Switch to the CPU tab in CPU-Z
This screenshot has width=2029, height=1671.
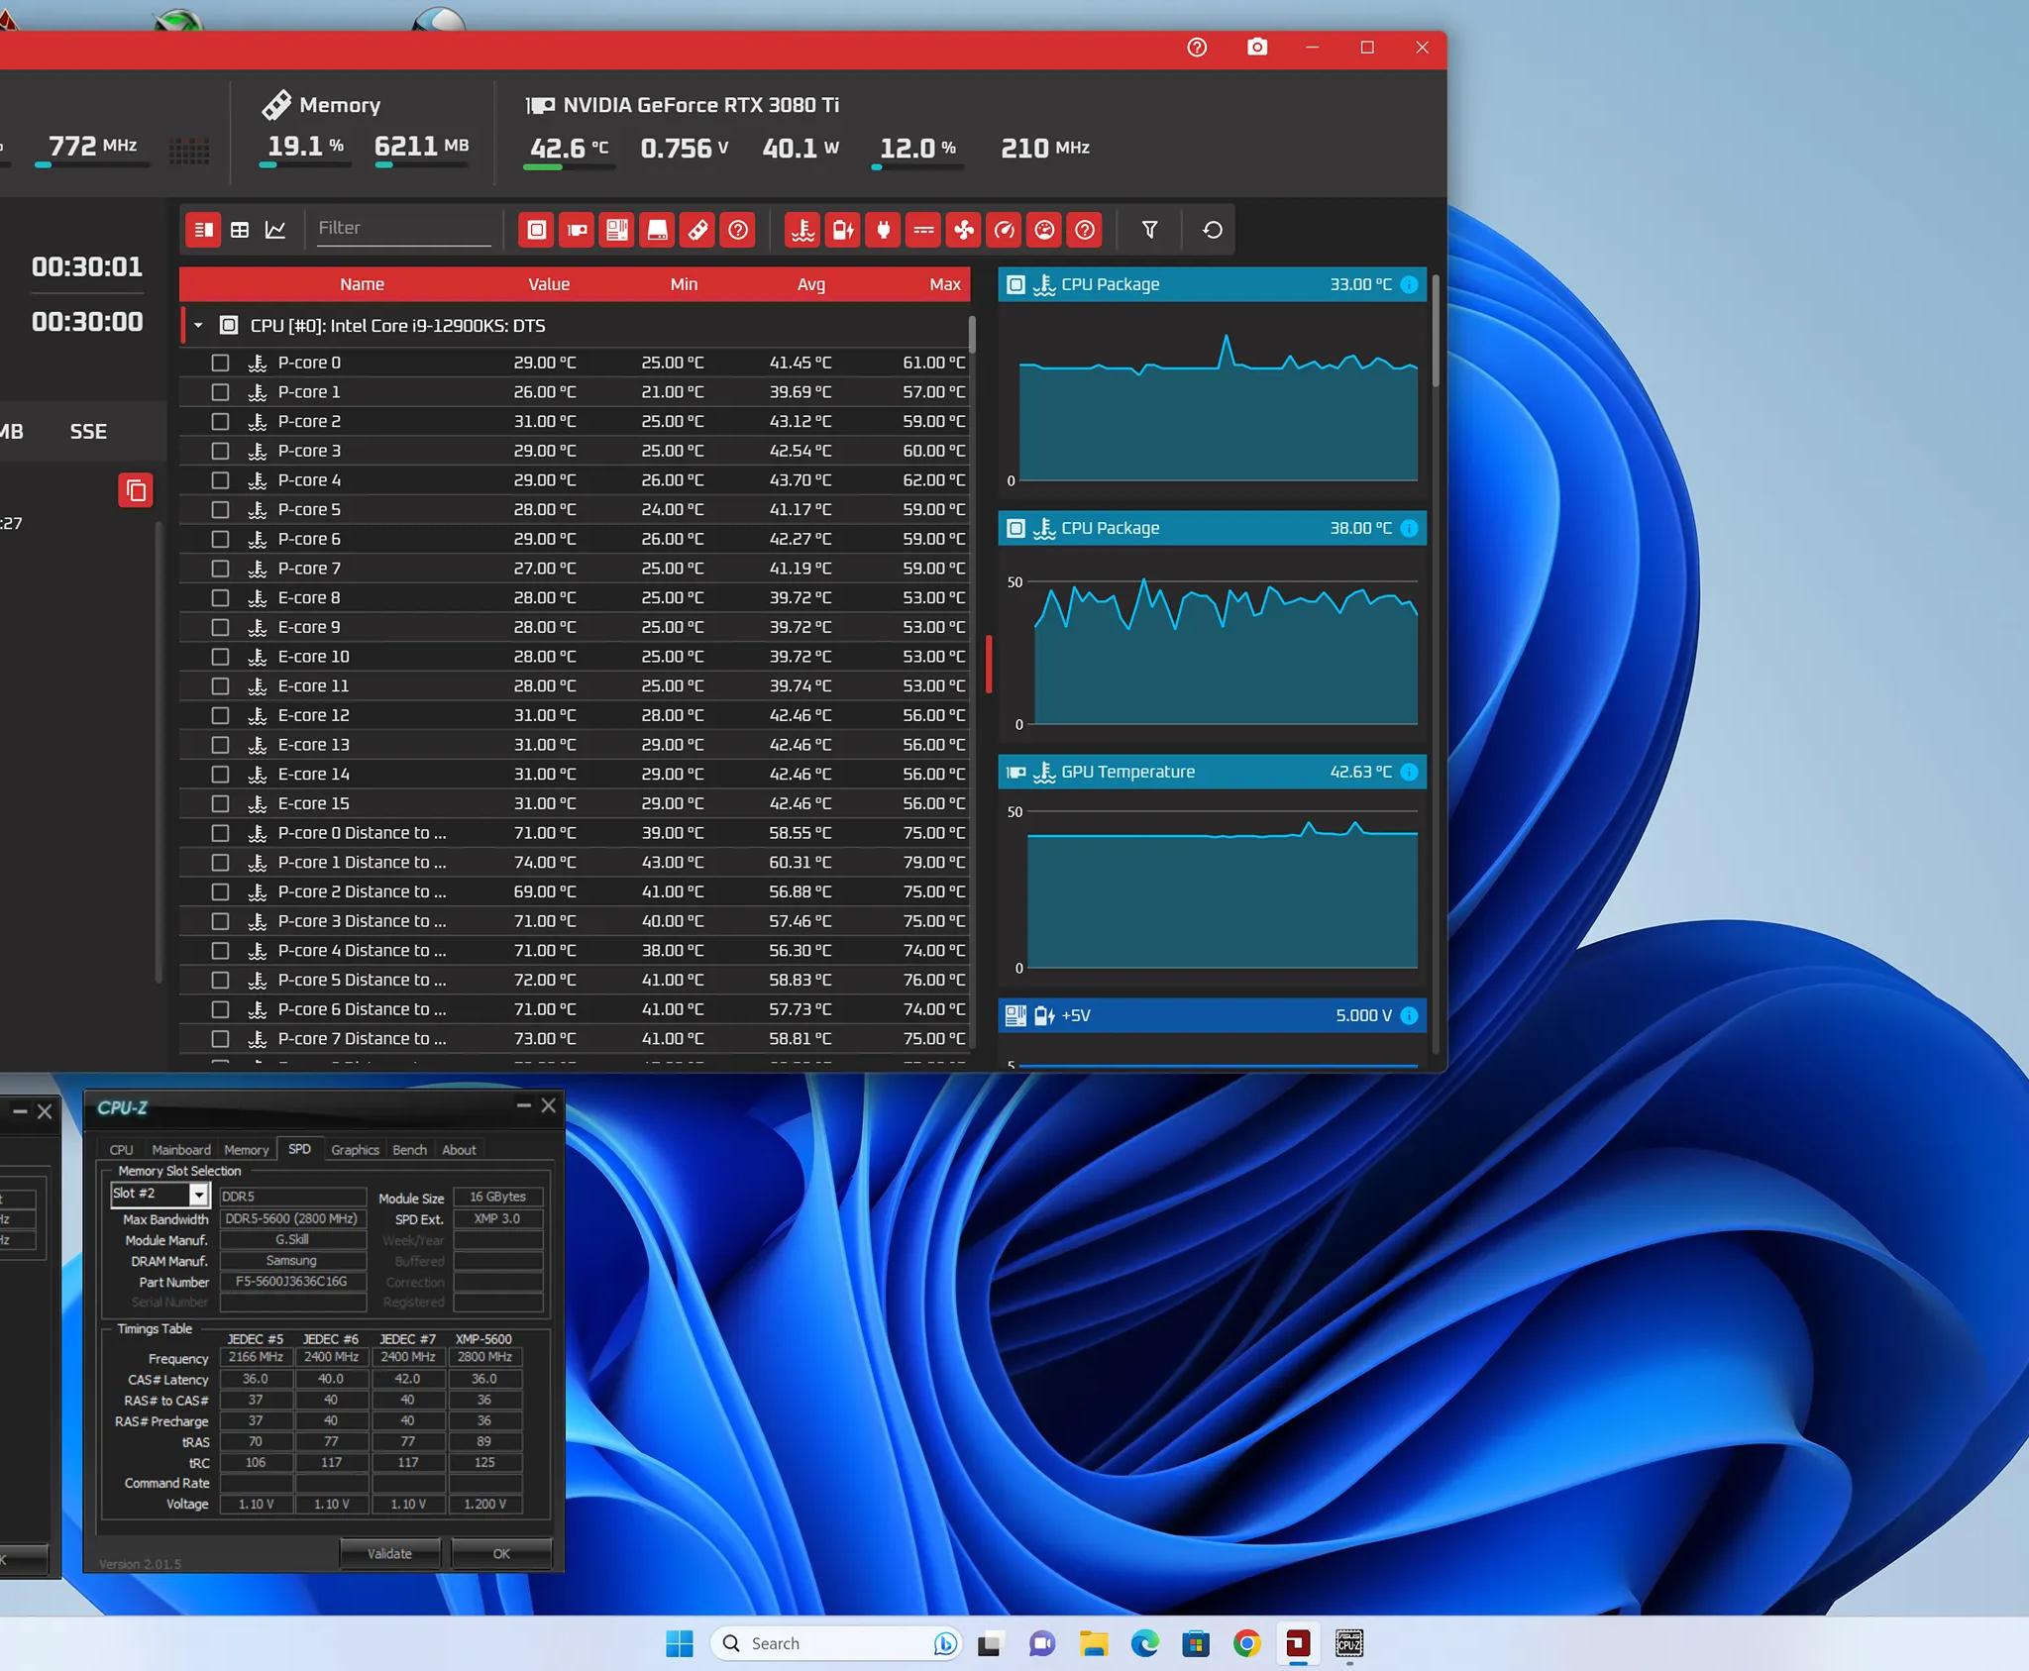coord(121,1150)
